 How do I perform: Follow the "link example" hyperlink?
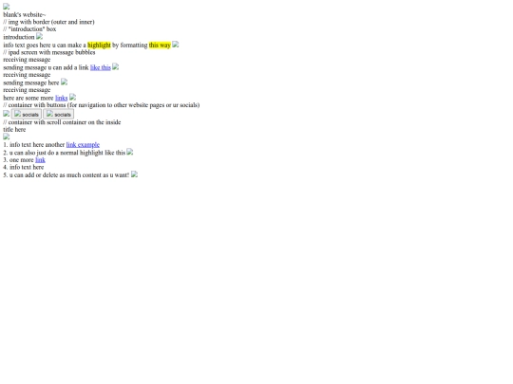[83, 145]
